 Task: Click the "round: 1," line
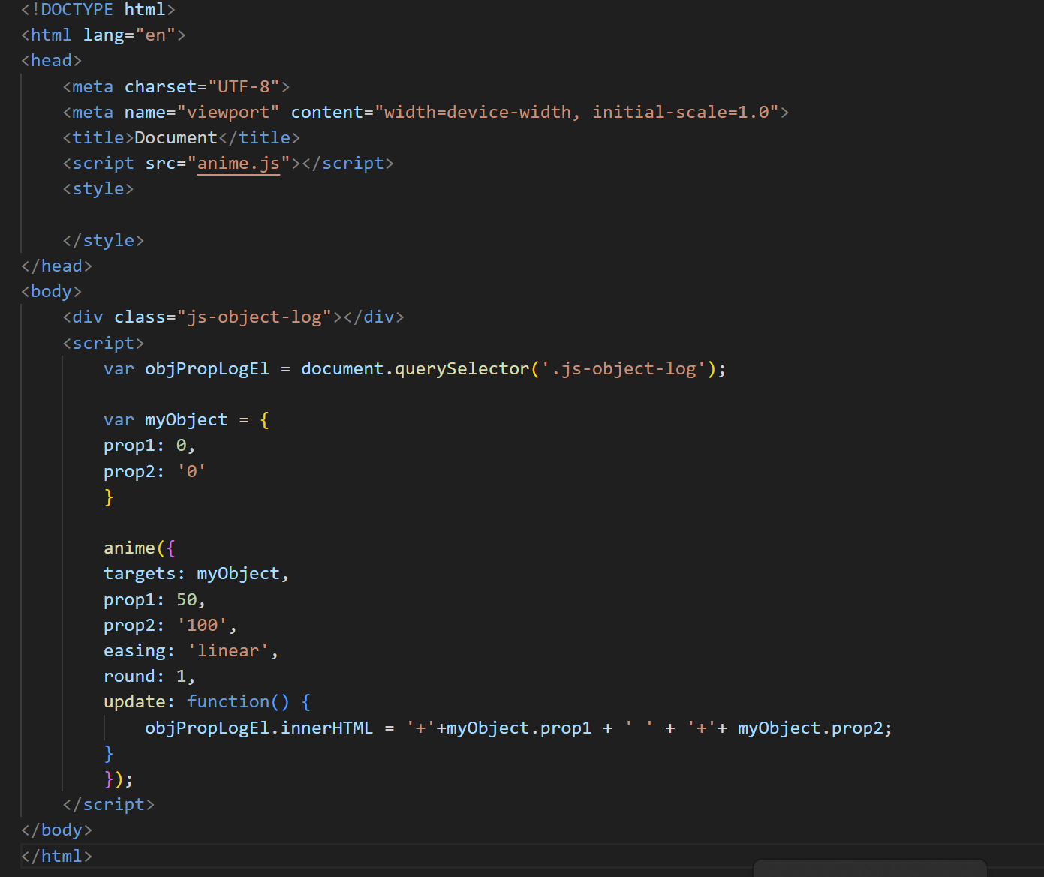pyautogui.click(x=150, y=677)
